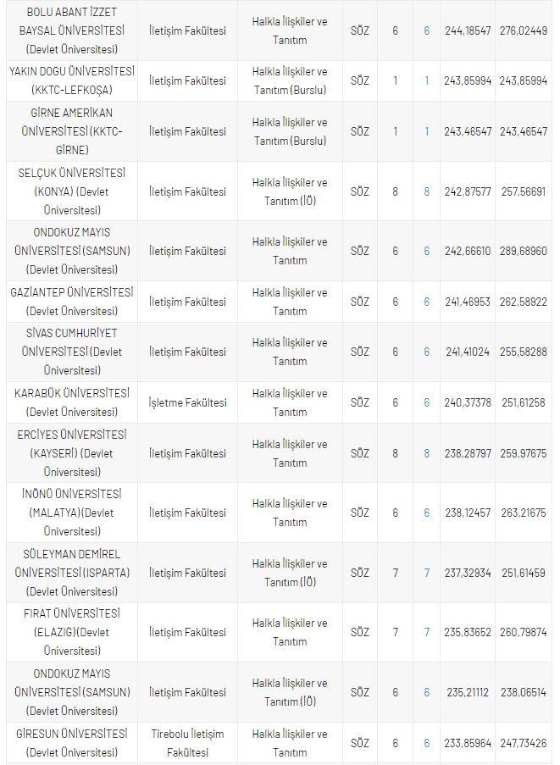Click the İşletme Fakültesi cell
The width and height of the screenshot is (560, 765).
tap(187, 402)
